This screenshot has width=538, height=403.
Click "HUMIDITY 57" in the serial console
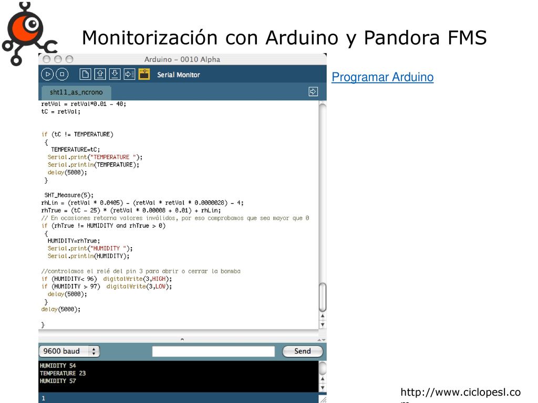(x=58, y=381)
